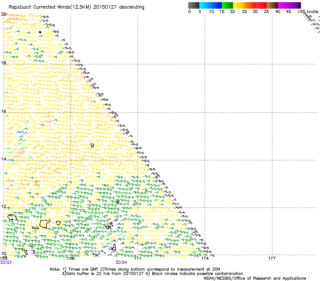320x281 pixels.
Task: Click the longitude label 171 on the bottom axis
Action: (138, 259)
